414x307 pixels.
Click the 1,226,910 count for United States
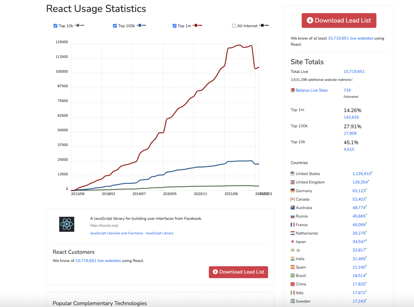[361, 173]
